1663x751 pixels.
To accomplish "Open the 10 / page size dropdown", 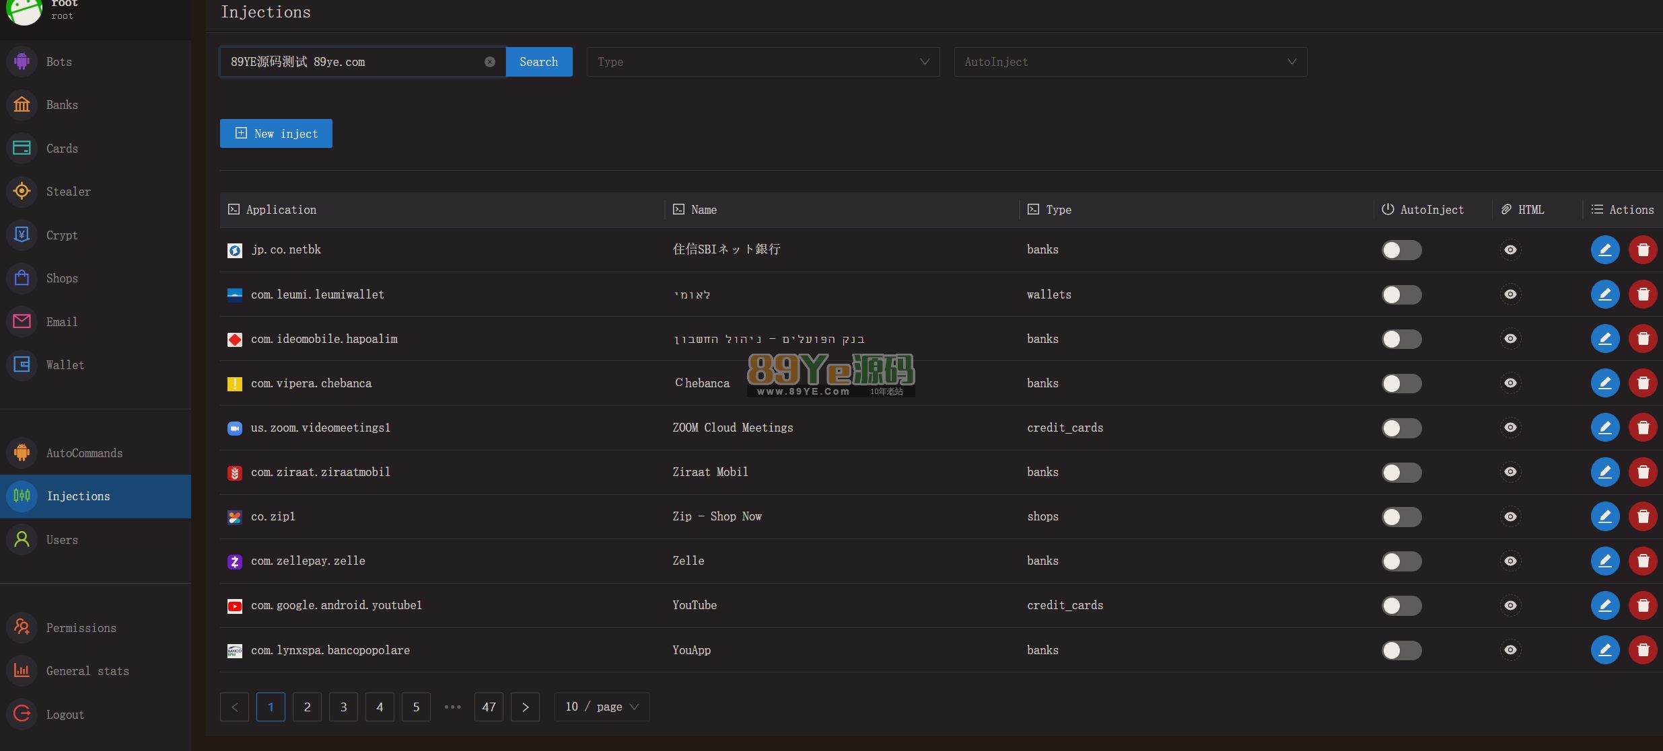I will (x=602, y=707).
